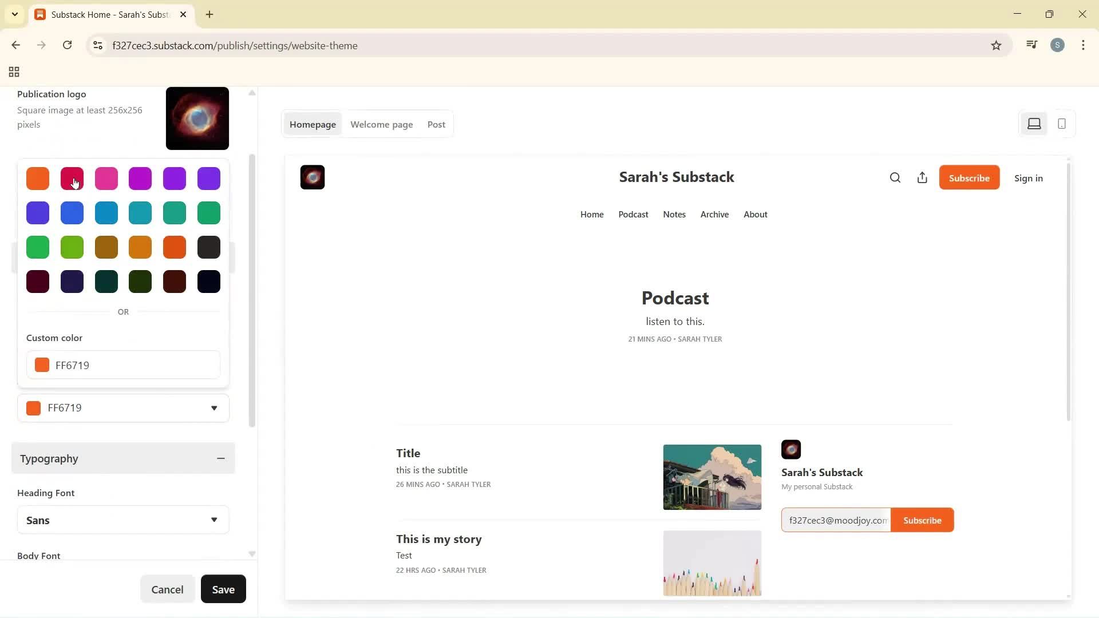This screenshot has width=1099, height=618.
Task: Collapse the Typography section
Action: [220, 458]
